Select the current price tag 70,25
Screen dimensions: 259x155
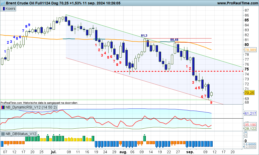[249, 93]
